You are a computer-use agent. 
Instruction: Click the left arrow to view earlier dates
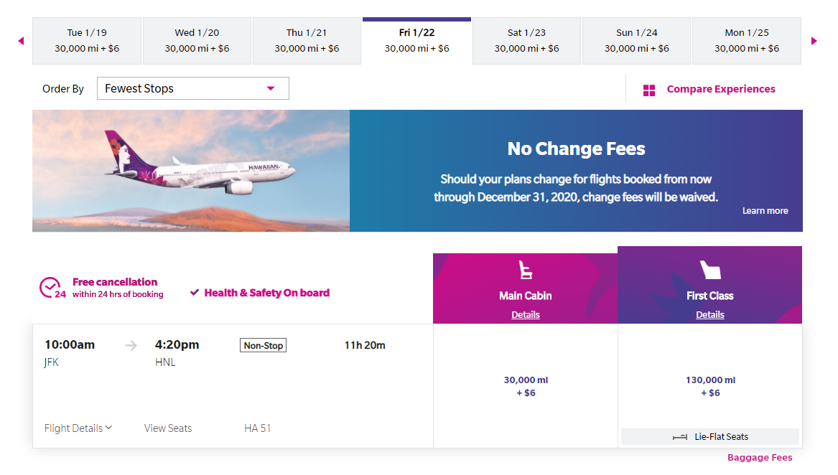click(x=20, y=41)
